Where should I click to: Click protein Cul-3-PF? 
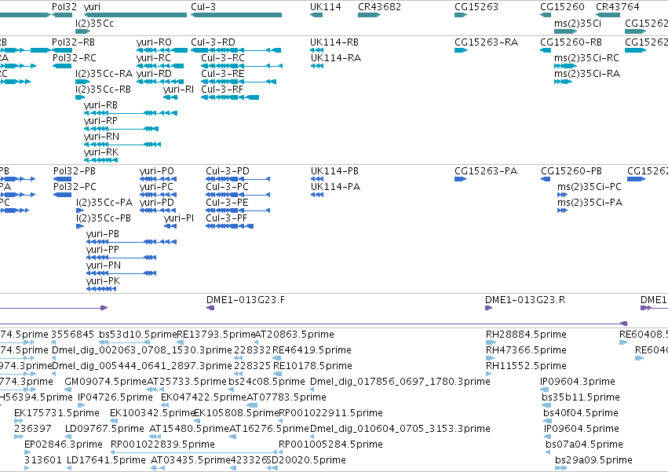[227, 218]
